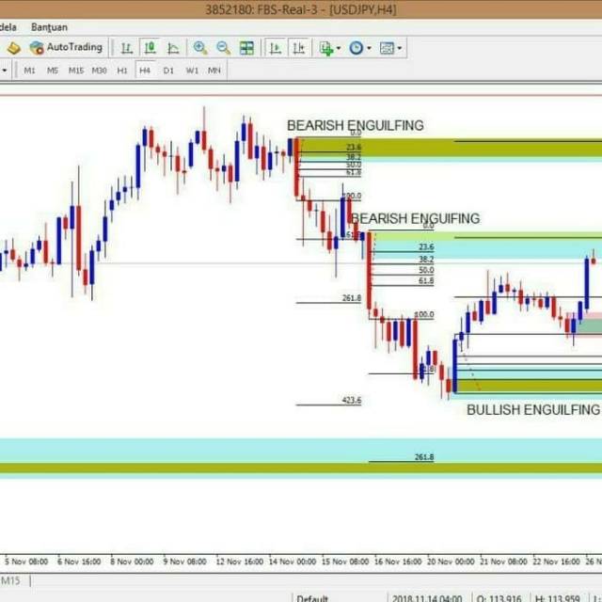Screen dimensions: 602x602
Task: Click the 2018.11.14 04:00 status entry
Action: (427, 598)
